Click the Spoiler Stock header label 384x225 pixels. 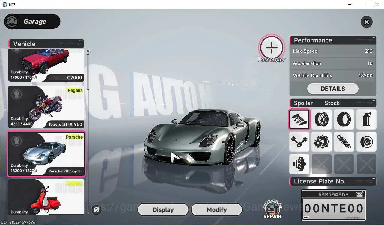click(333, 103)
